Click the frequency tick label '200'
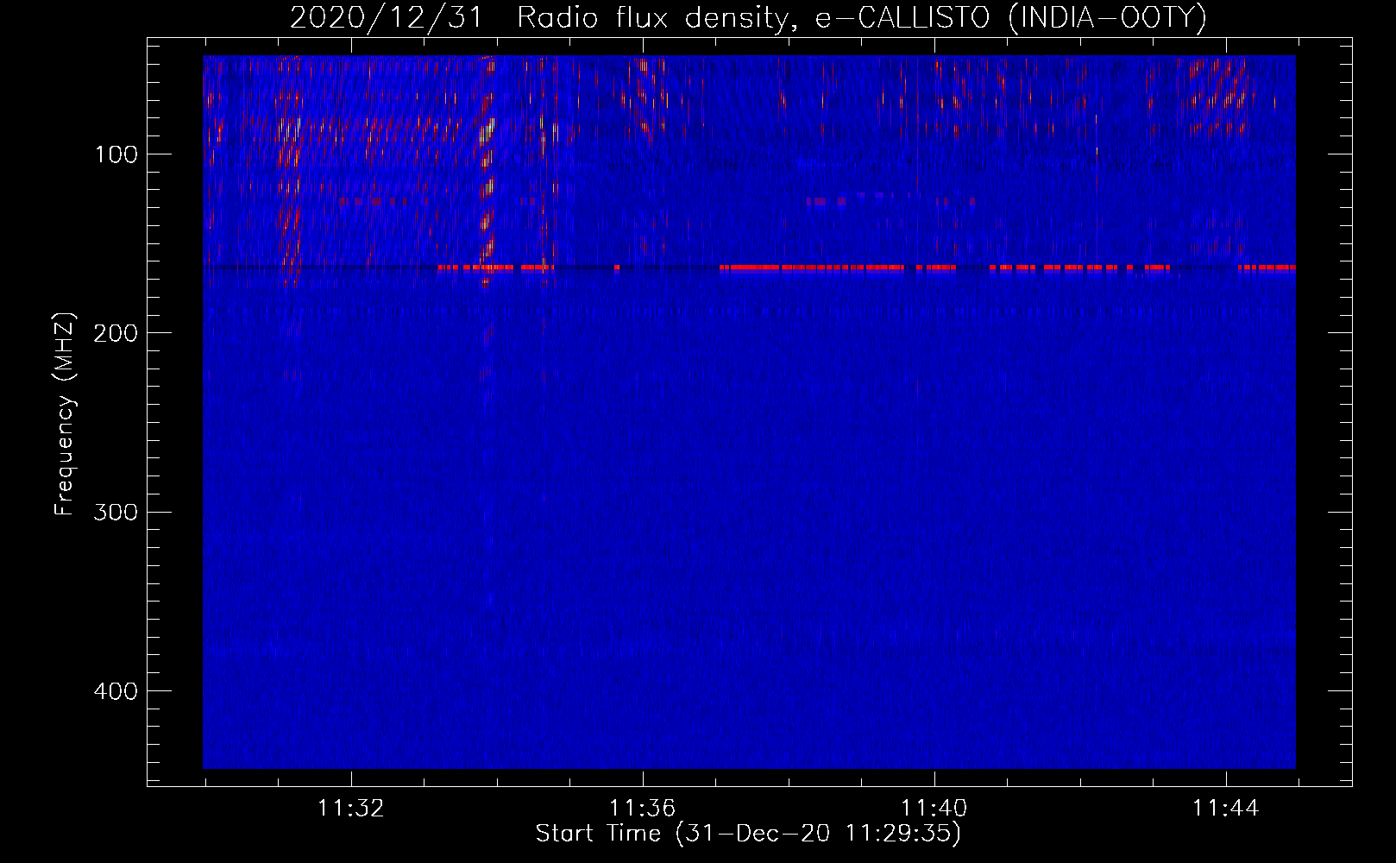 [116, 333]
